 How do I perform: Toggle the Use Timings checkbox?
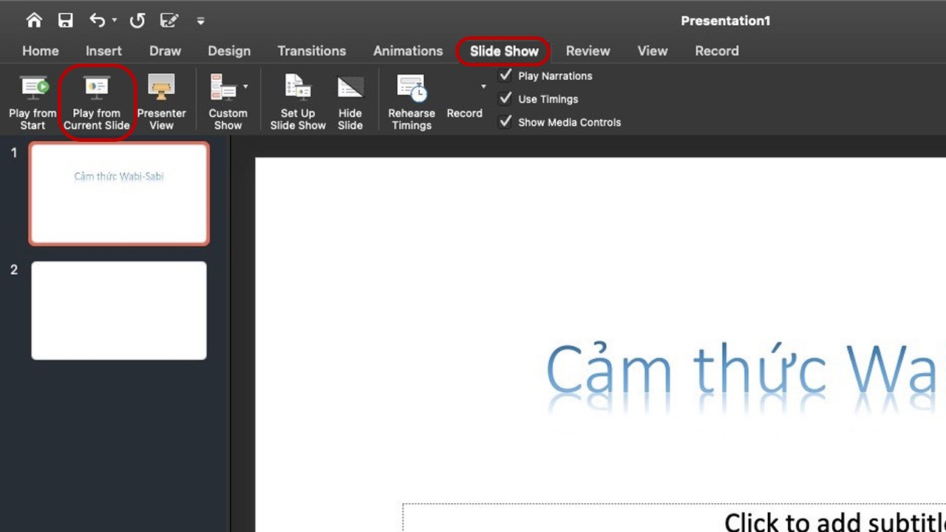[x=506, y=98]
